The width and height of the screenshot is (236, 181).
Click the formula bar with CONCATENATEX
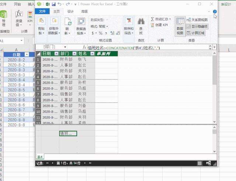tap(147, 47)
